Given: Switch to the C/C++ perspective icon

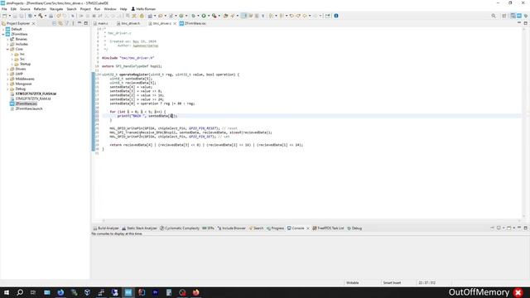Looking at the screenshot, I should tap(513, 16).
